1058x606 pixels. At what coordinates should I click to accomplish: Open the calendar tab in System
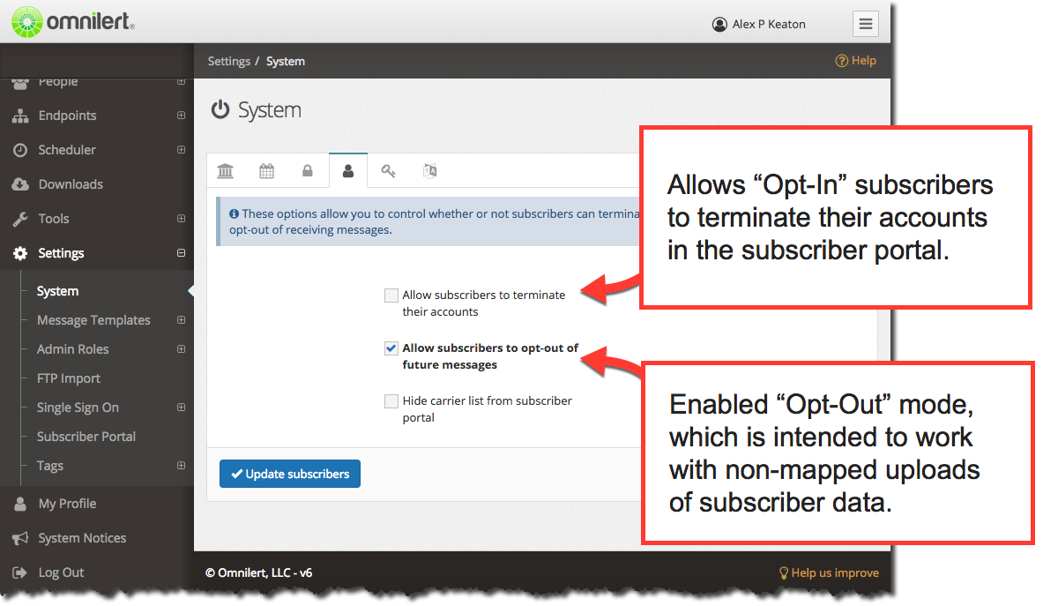pyautogui.click(x=266, y=171)
